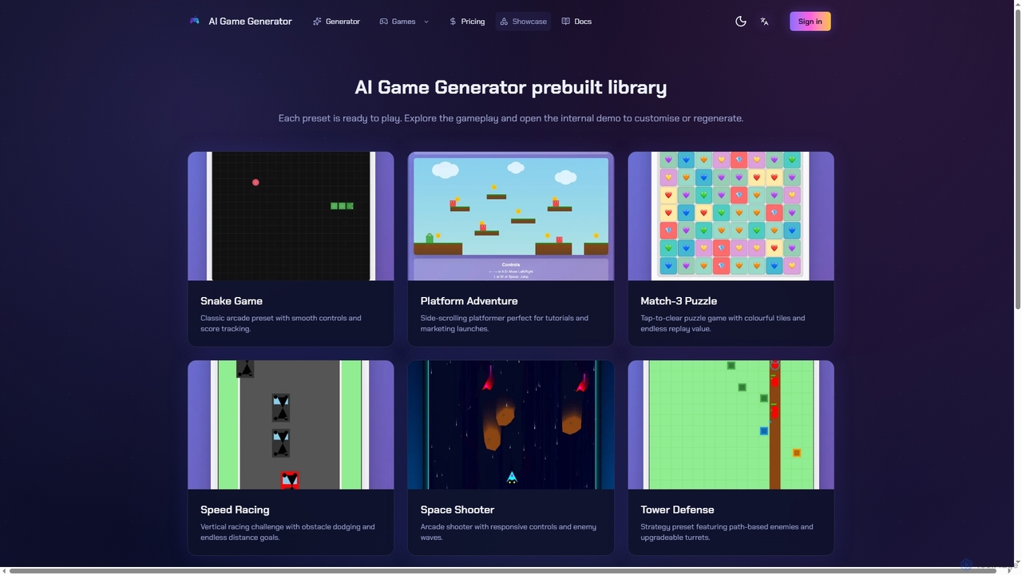Open the language translate icon

point(765,22)
